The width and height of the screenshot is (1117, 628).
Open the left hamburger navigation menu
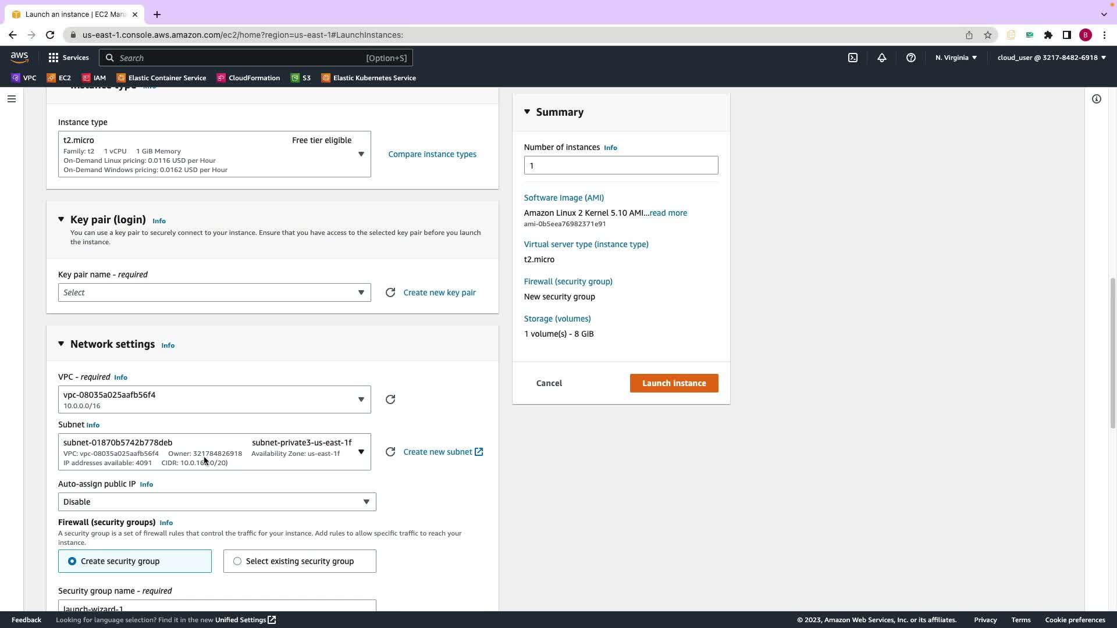tap(11, 99)
